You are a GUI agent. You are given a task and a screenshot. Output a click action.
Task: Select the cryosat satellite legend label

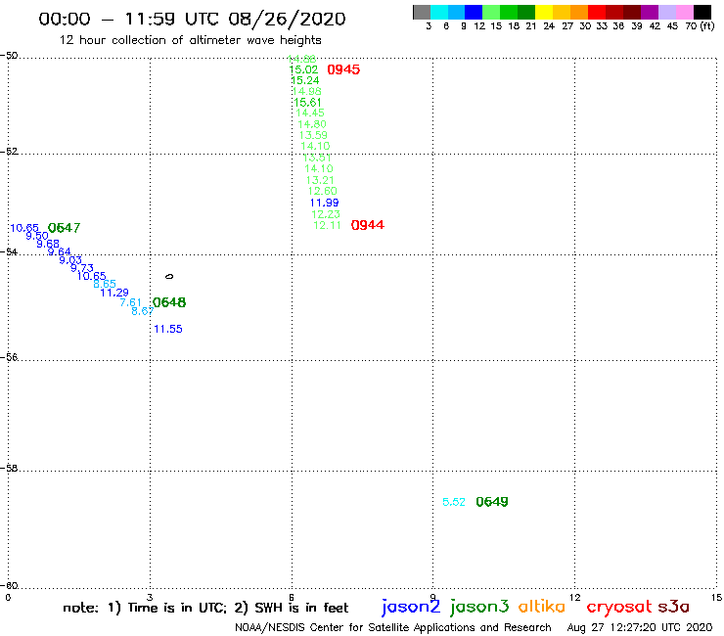click(x=619, y=608)
